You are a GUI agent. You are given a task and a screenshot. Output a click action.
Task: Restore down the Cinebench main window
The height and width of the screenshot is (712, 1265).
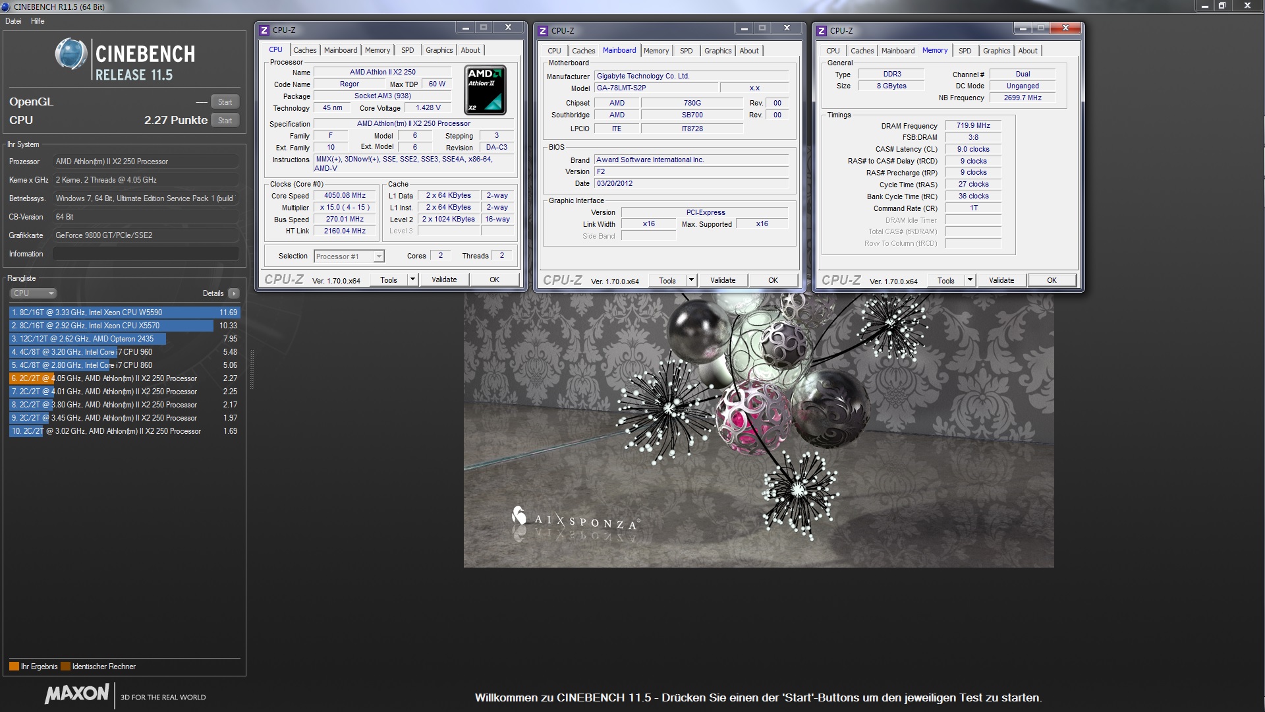click(1222, 6)
